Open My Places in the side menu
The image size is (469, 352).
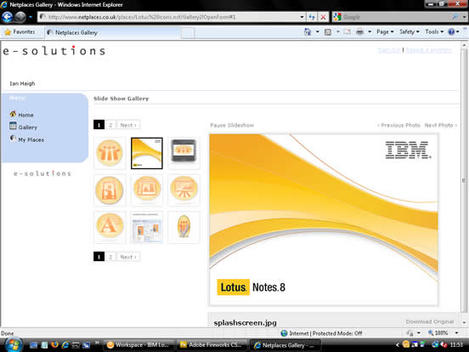(31, 139)
